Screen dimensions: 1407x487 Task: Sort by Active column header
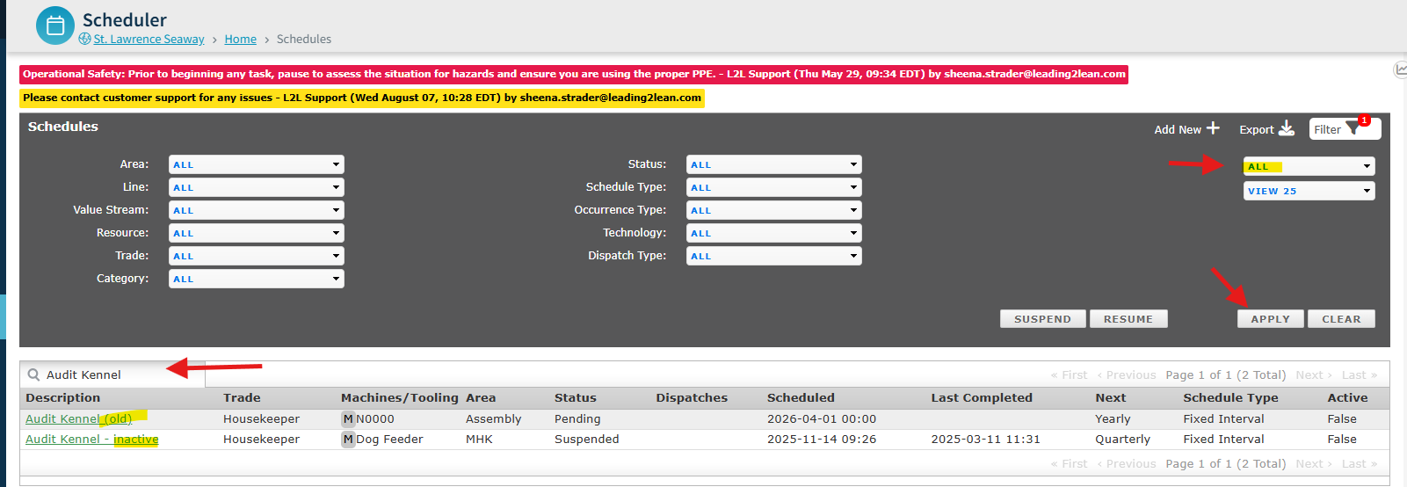click(x=1347, y=398)
